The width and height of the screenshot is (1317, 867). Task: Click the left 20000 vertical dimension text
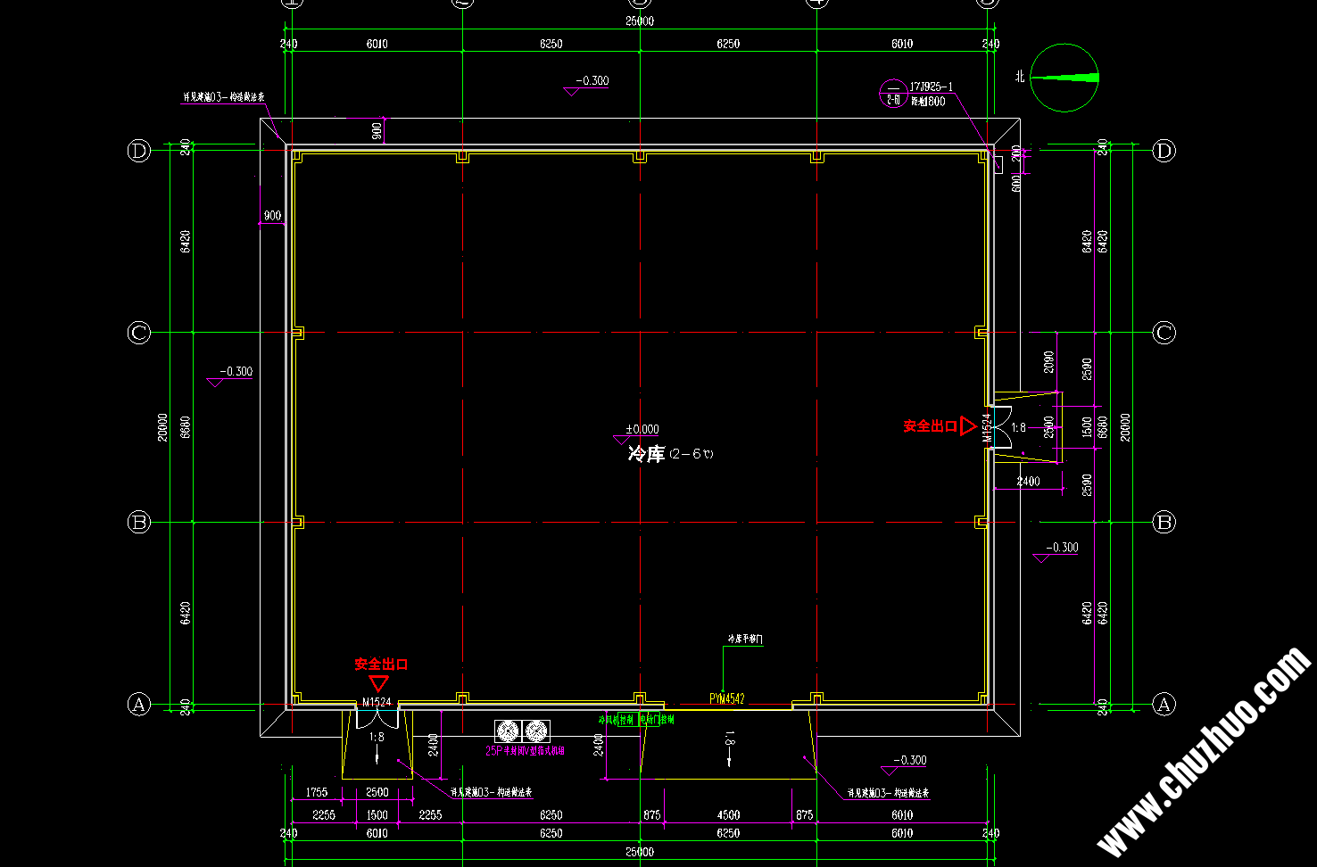click(162, 426)
